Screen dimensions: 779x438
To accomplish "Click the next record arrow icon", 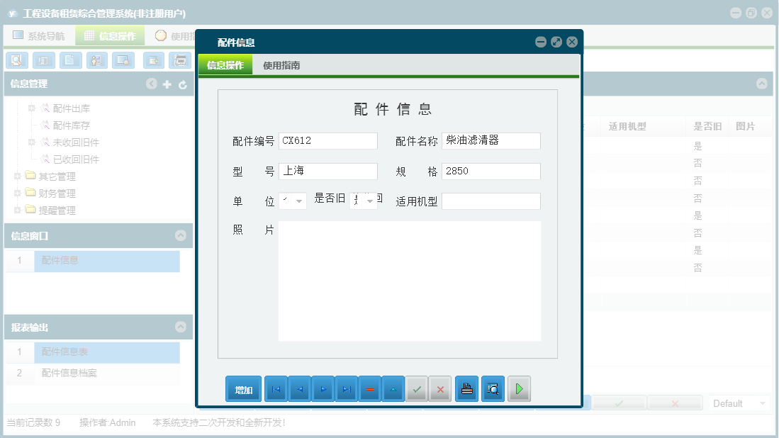I will coord(323,388).
